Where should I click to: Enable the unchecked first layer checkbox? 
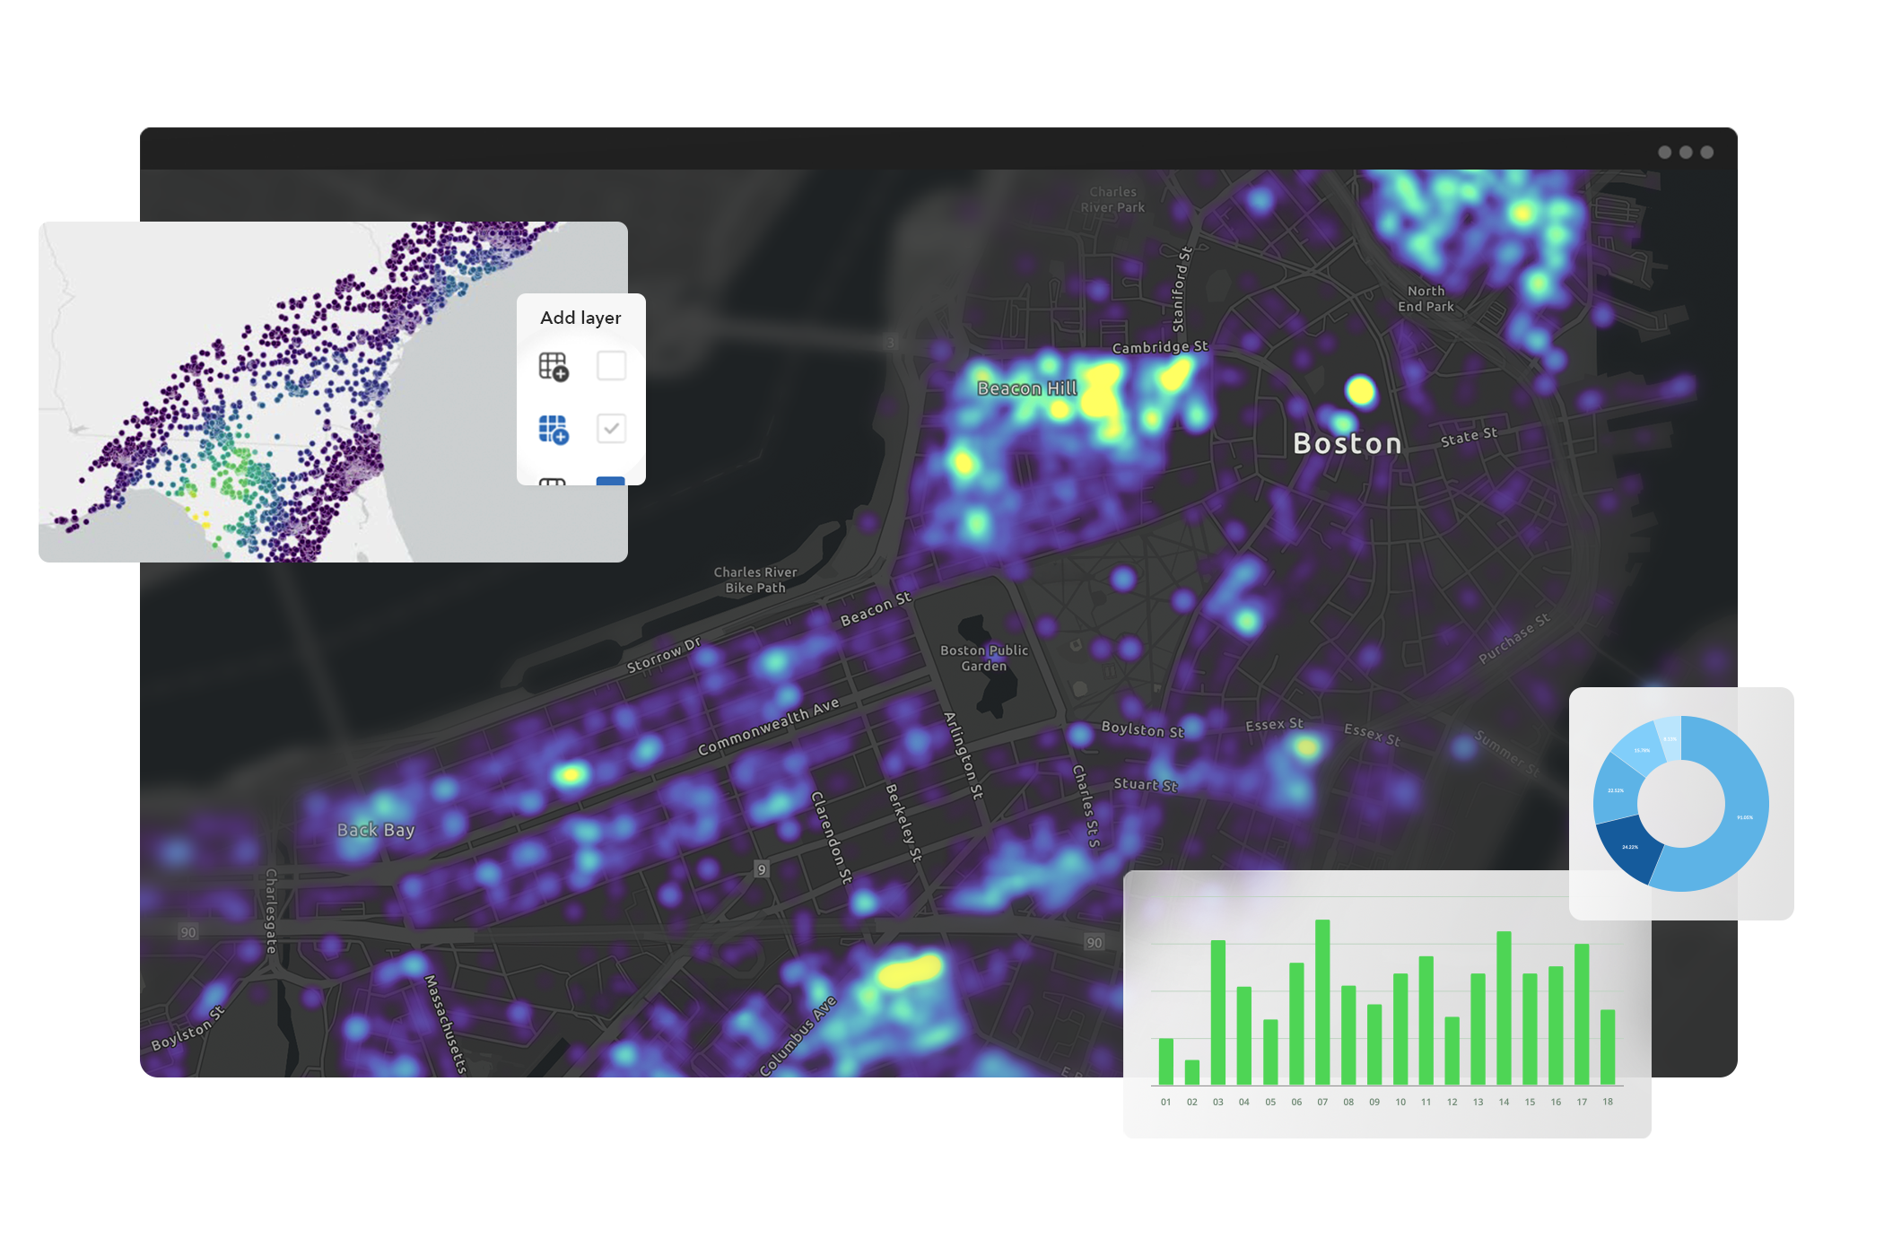coord(611,366)
